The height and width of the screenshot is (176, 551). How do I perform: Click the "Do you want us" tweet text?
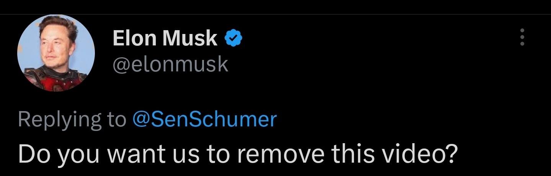click(x=237, y=153)
